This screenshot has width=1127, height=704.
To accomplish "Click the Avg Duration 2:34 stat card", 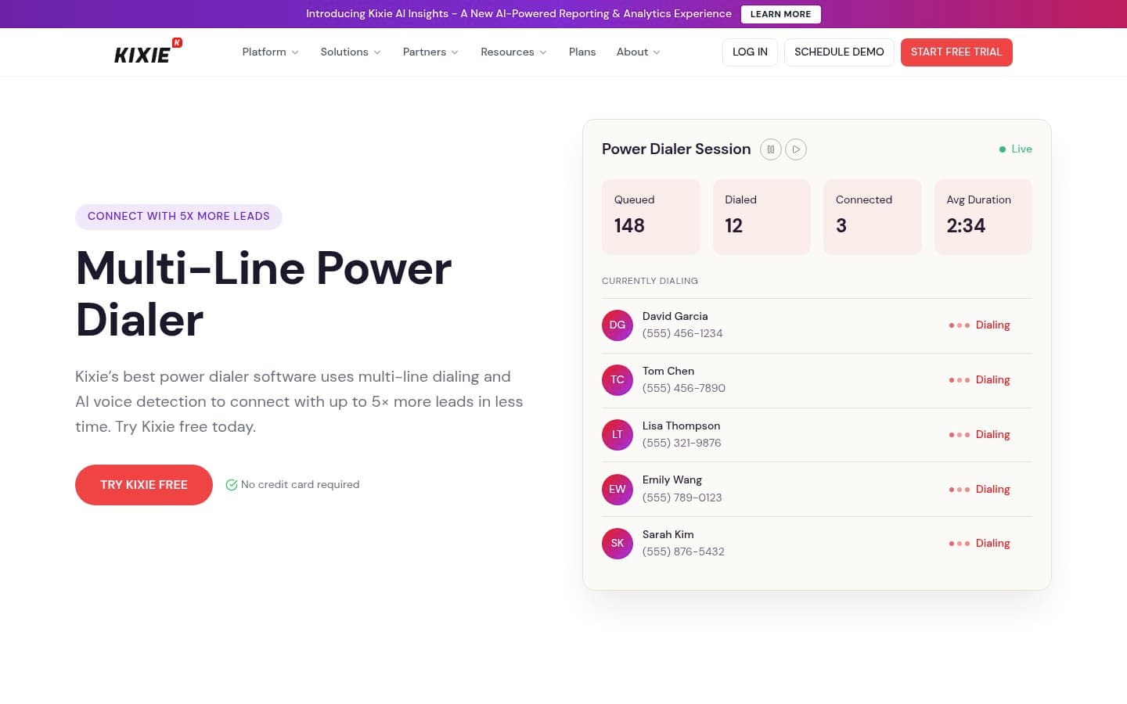I will click(x=983, y=217).
